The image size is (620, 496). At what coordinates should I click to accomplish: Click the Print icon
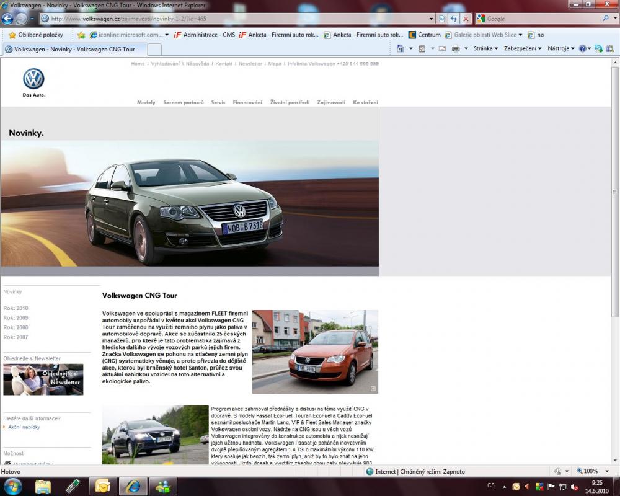456,48
